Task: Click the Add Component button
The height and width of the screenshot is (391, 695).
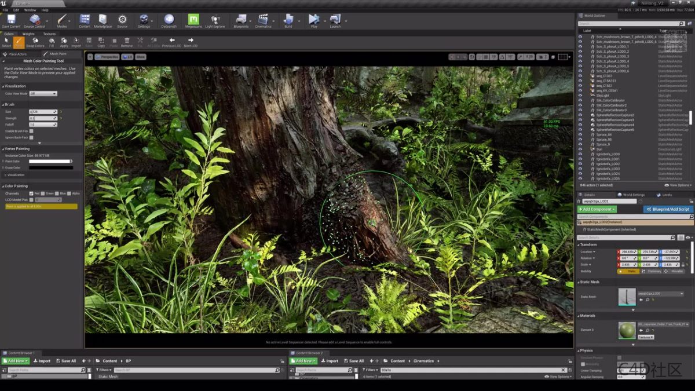Action: 597,209
